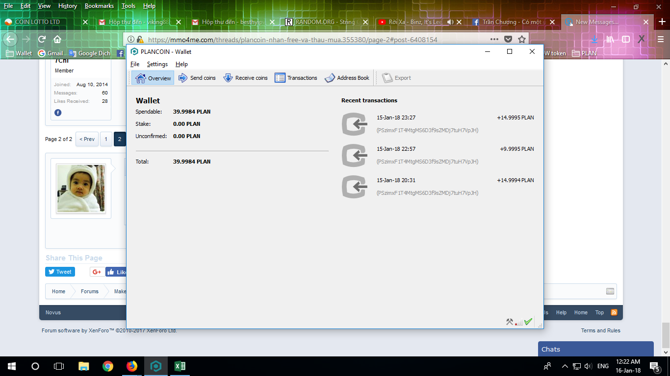670x376 pixels.
Task: Mute the Rời Xa YouTube tab
Action: tap(450, 22)
